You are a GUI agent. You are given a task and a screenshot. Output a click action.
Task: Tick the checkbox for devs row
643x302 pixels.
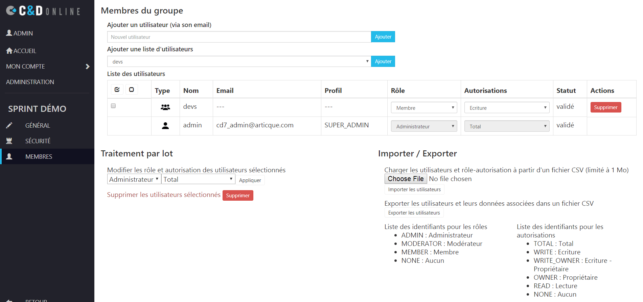pos(113,106)
